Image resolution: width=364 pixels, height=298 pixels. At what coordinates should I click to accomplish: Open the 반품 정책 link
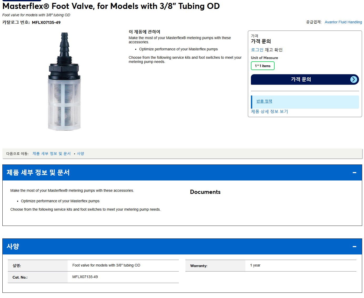click(x=264, y=101)
